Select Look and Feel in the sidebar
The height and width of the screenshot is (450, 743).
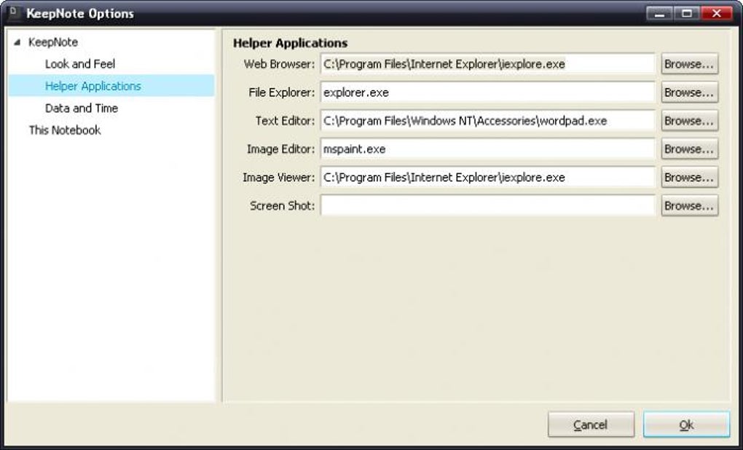click(x=79, y=63)
